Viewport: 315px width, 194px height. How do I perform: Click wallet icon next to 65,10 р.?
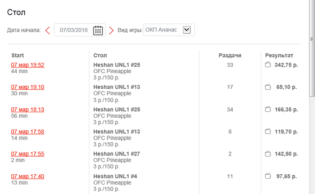268,87
